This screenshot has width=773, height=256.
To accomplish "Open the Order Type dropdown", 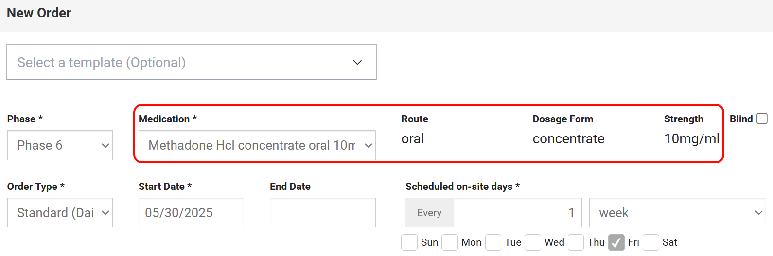I will point(60,213).
